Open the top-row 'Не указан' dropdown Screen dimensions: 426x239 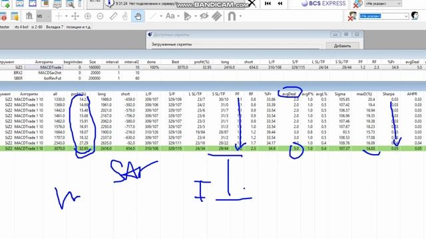tap(383, 3)
